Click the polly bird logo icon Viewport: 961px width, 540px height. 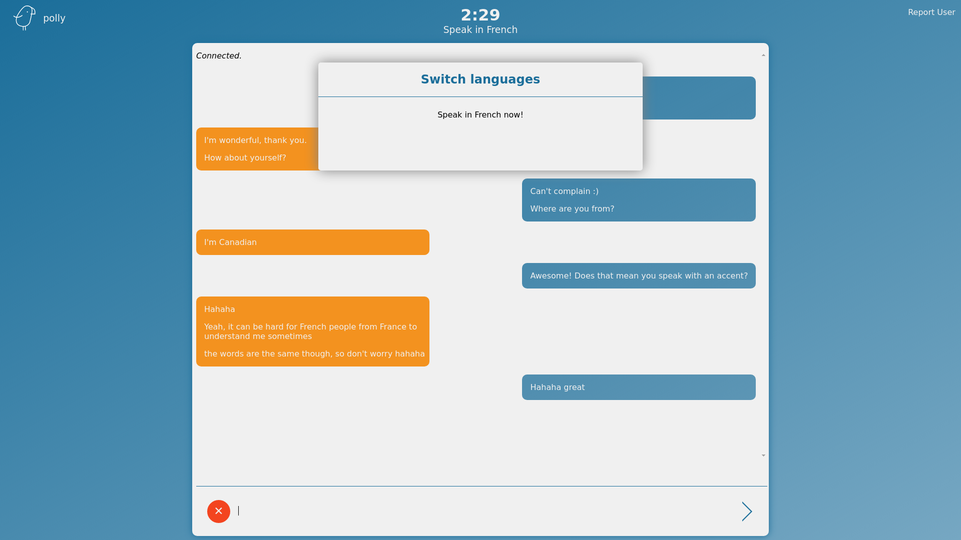pos(24,18)
